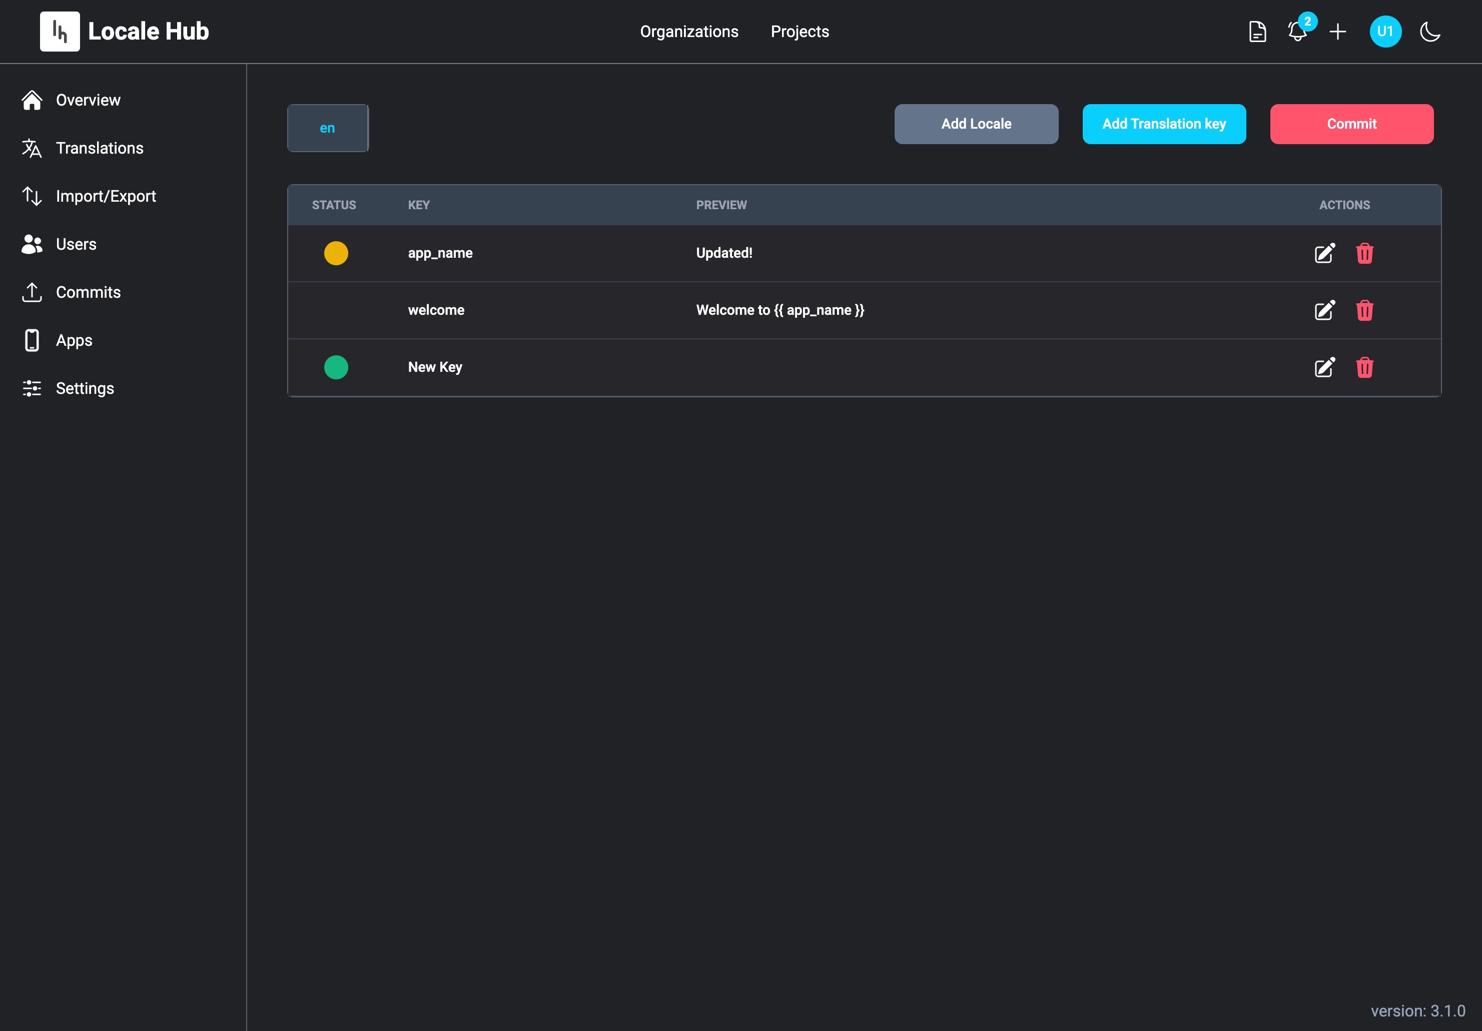The width and height of the screenshot is (1482, 1031).
Task: Open notifications bell with badge
Action: (x=1297, y=31)
